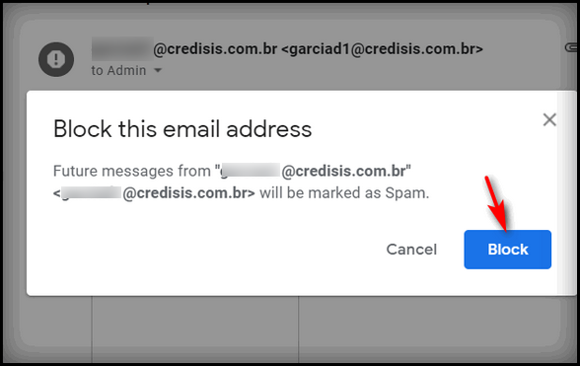Click the dimmed left table column below the dialog
Image resolution: width=580 pixels, height=366 pixels.
(55, 329)
